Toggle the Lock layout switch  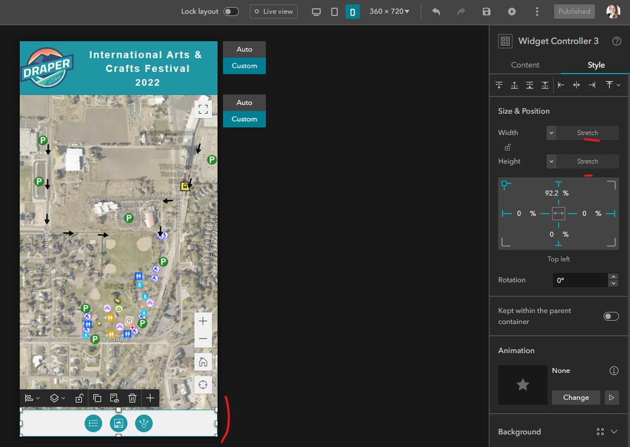[x=231, y=11]
